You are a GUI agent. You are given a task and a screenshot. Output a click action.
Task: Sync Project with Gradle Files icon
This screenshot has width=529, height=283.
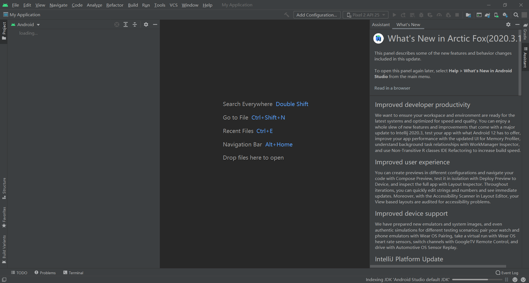point(487,15)
